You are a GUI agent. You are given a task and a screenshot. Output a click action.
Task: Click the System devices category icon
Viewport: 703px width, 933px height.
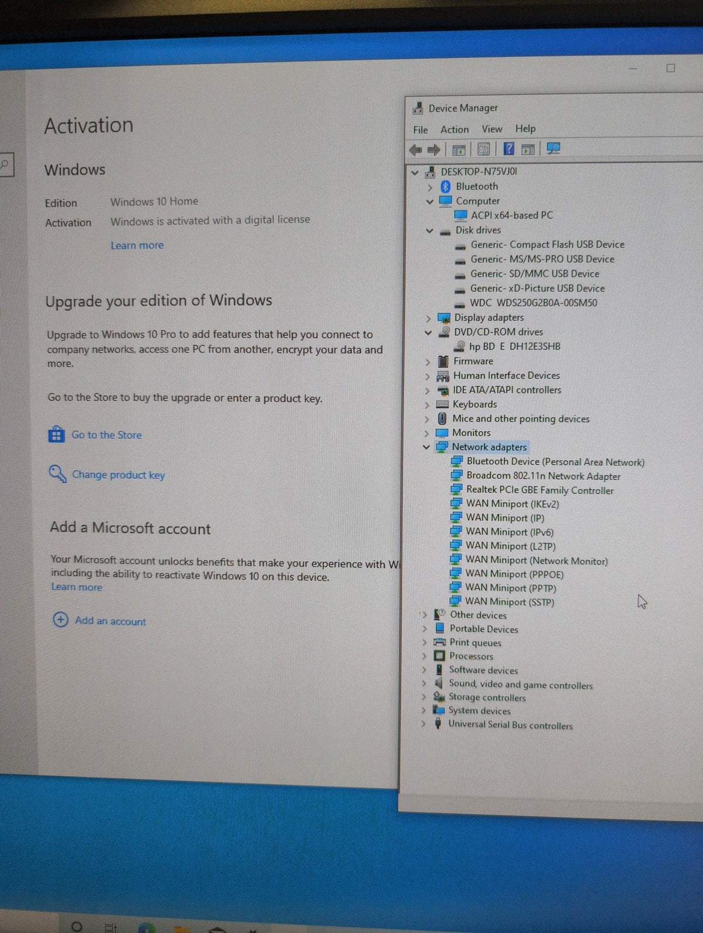point(438,710)
